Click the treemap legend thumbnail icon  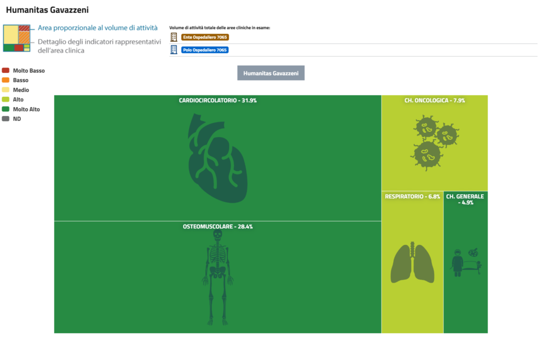(x=17, y=39)
